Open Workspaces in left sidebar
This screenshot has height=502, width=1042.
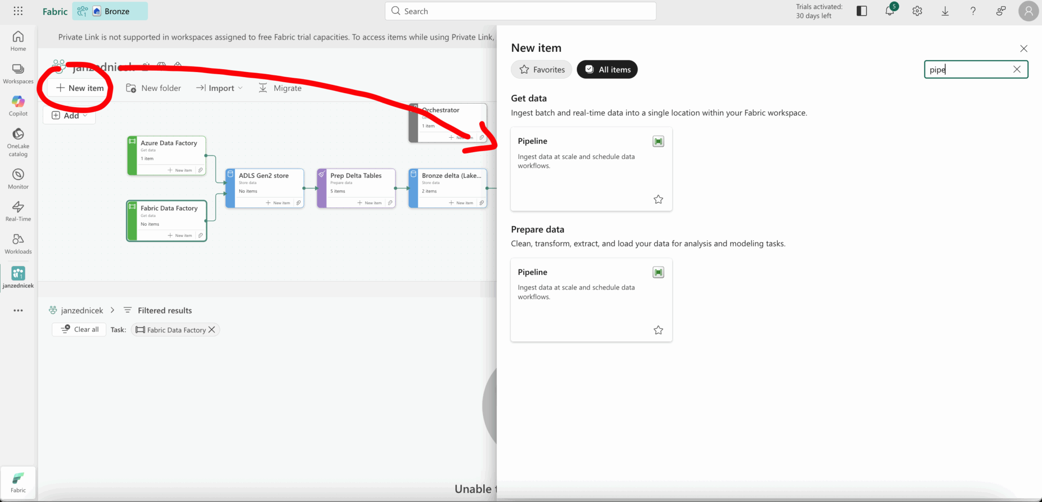pyautogui.click(x=18, y=74)
